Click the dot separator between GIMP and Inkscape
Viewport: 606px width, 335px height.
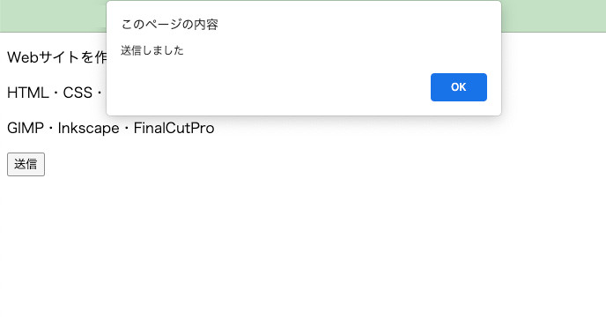pos(50,129)
